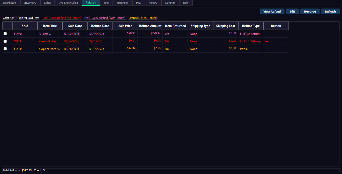Sort by Sale Price column header

125,26
